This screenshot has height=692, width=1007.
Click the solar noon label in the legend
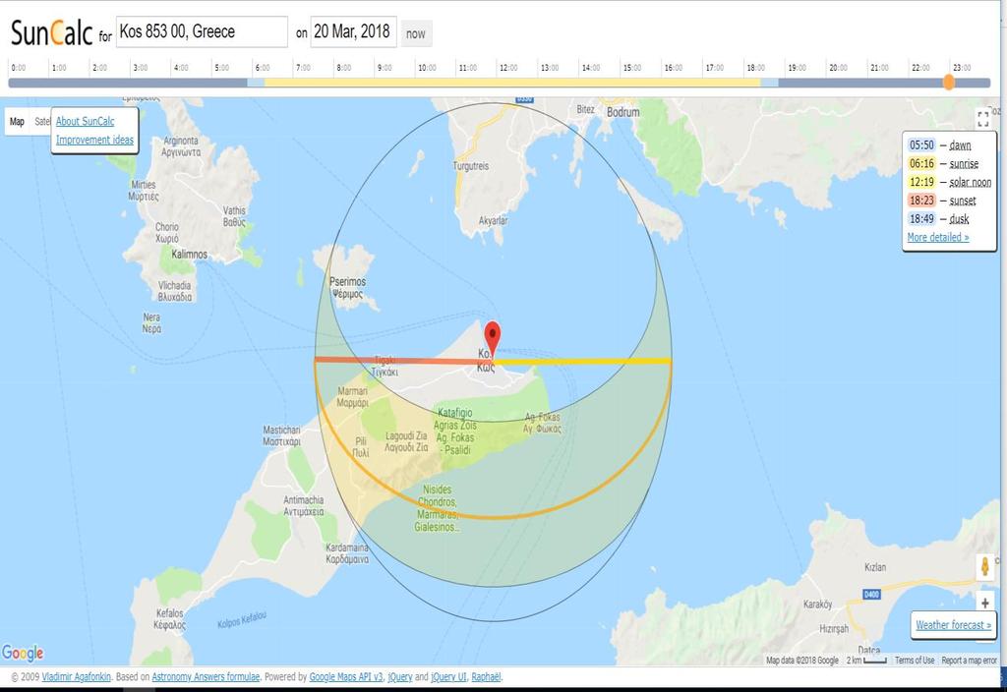(x=970, y=182)
